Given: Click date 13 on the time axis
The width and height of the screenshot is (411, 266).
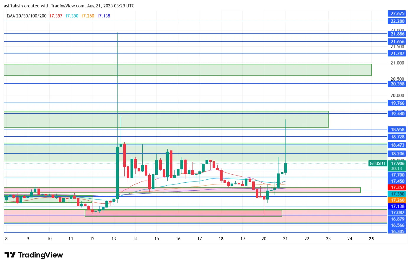Looking at the screenshot, I should point(114,239).
